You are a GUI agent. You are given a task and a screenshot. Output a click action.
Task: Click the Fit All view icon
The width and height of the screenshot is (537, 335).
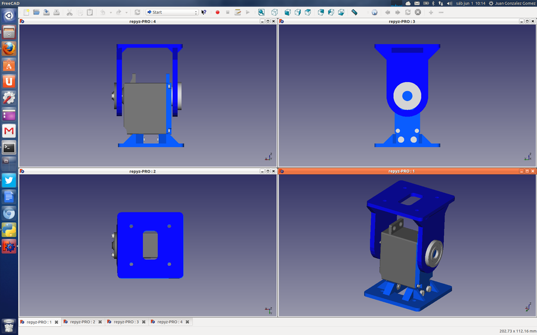click(x=261, y=12)
